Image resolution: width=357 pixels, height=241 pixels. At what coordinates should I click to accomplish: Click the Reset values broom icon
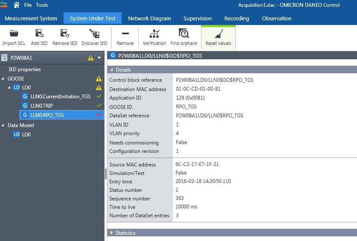[218, 33]
